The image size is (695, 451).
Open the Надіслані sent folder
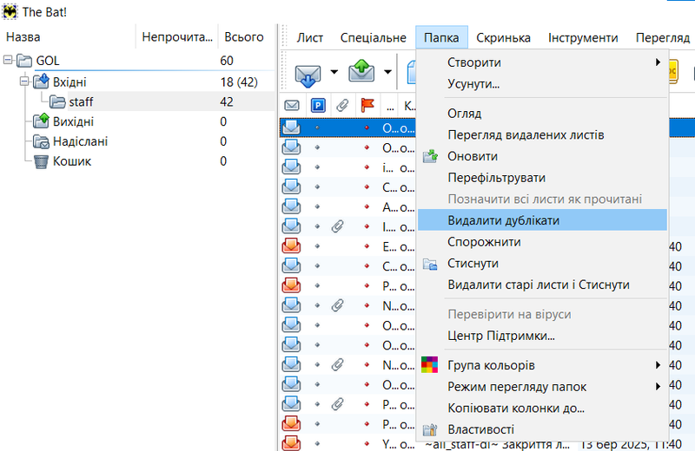pyautogui.click(x=80, y=141)
